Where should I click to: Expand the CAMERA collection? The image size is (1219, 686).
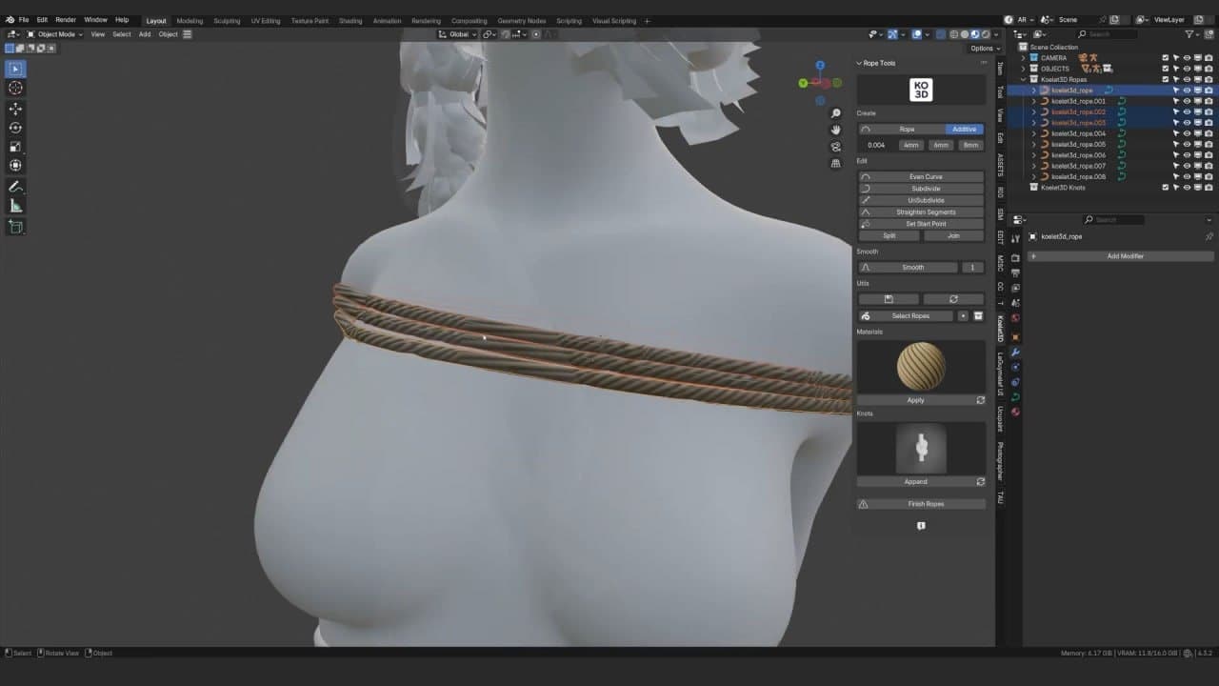click(1024, 58)
